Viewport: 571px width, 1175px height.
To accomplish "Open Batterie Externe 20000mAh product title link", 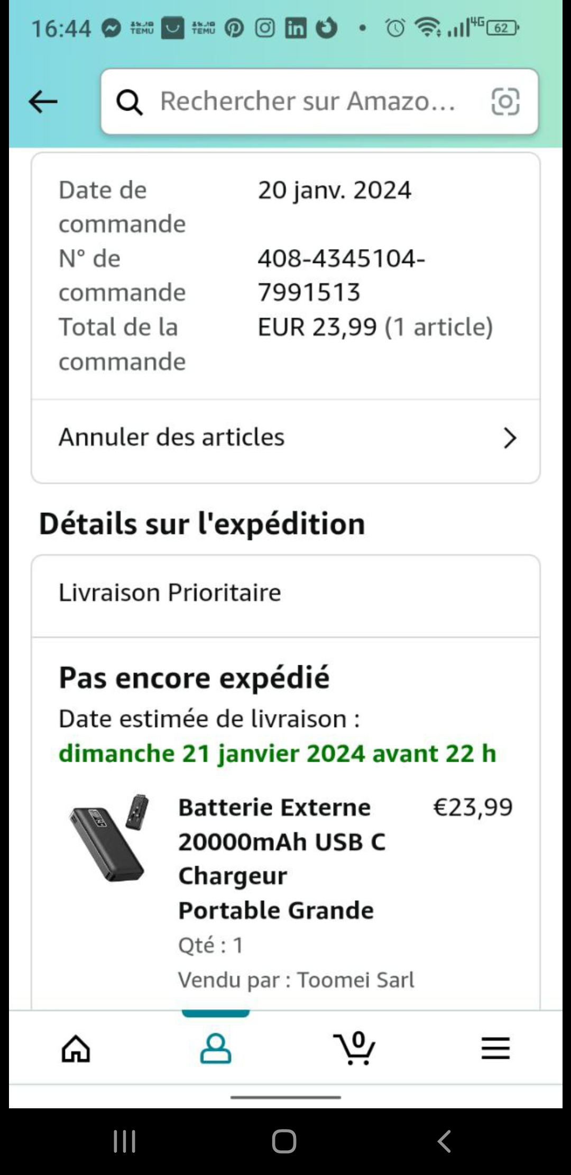I will click(282, 858).
